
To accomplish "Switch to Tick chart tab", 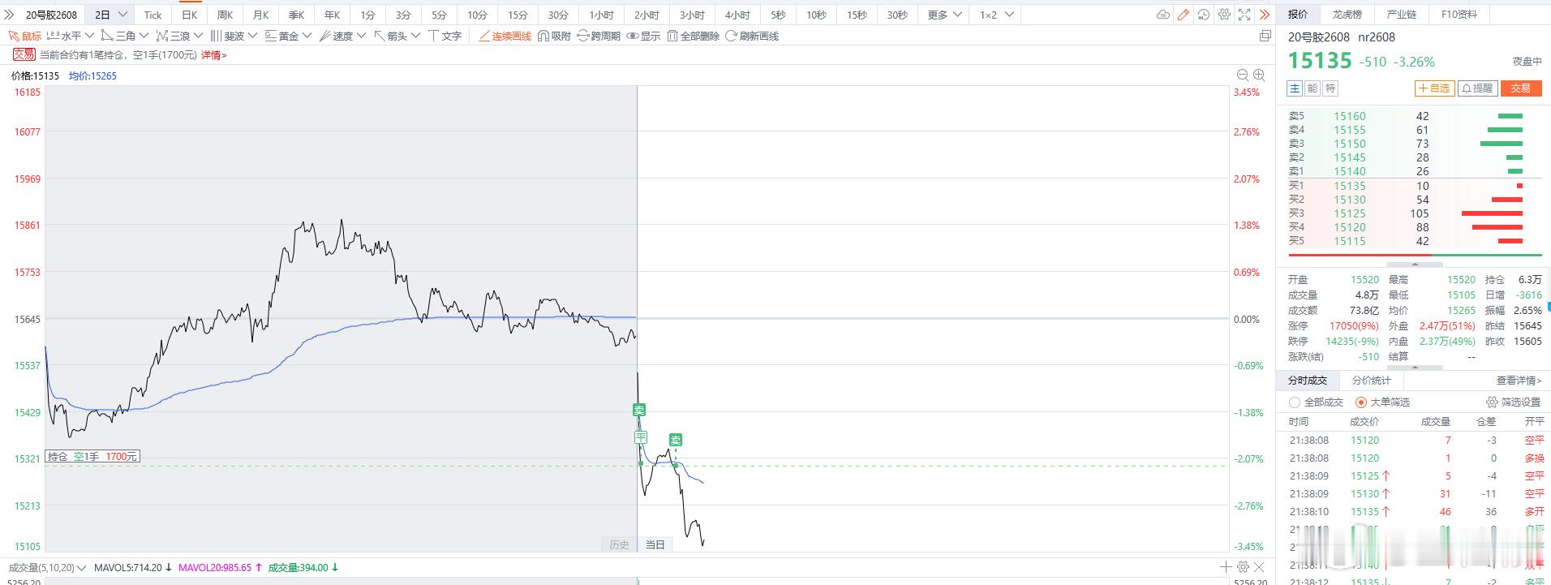I will (153, 15).
